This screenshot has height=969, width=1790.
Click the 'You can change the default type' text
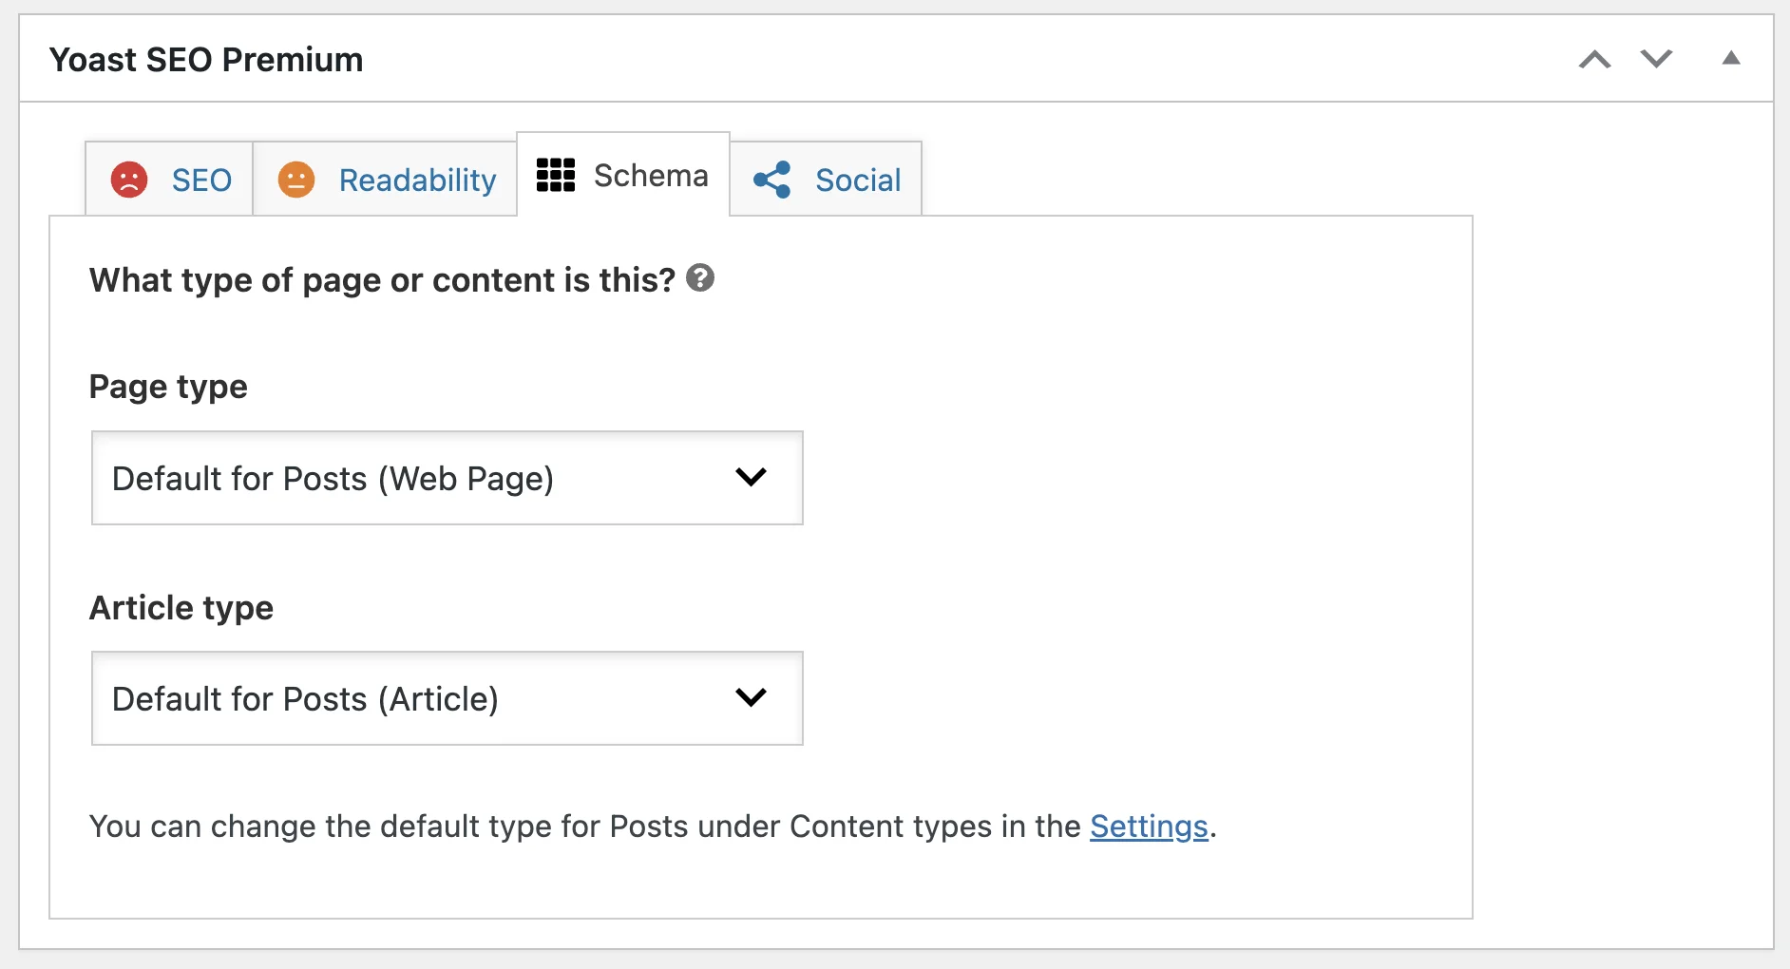coord(653,826)
